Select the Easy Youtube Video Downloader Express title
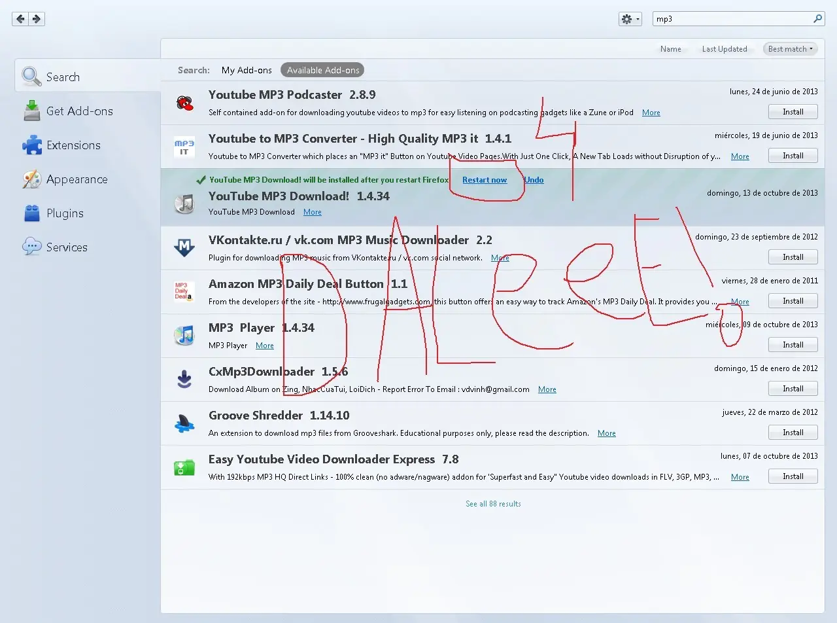 (333, 459)
